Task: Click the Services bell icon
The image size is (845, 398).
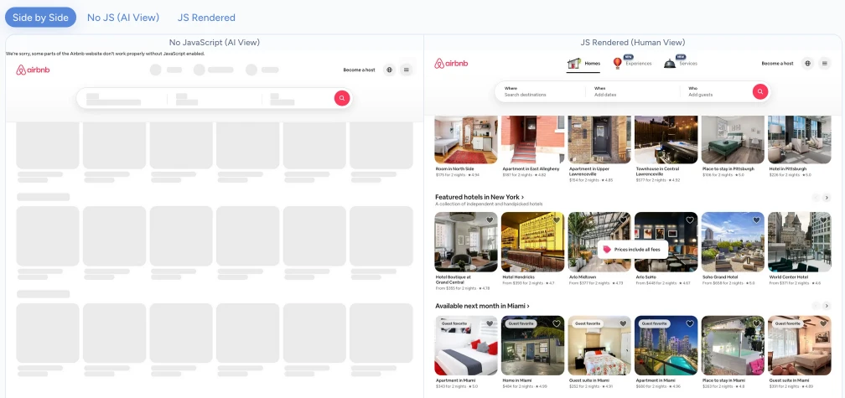Action: pyautogui.click(x=670, y=64)
